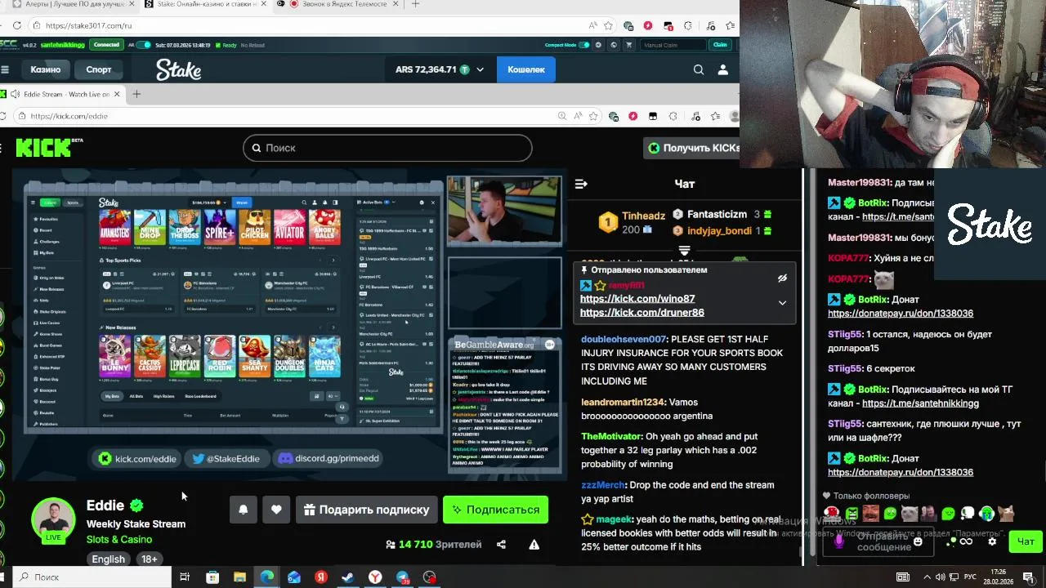Click Windows taskbar 'Поиск' search box
The width and height of the screenshot is (1046, 588).
point(92,577)
